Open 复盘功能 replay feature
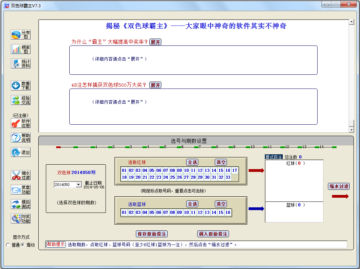The height and width of the screenshot is (269, 360). coord(21,190)
